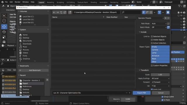Open Up axis Y Up dropdown
The height and width of the screenshot is (105, 187).
(160, 86)
